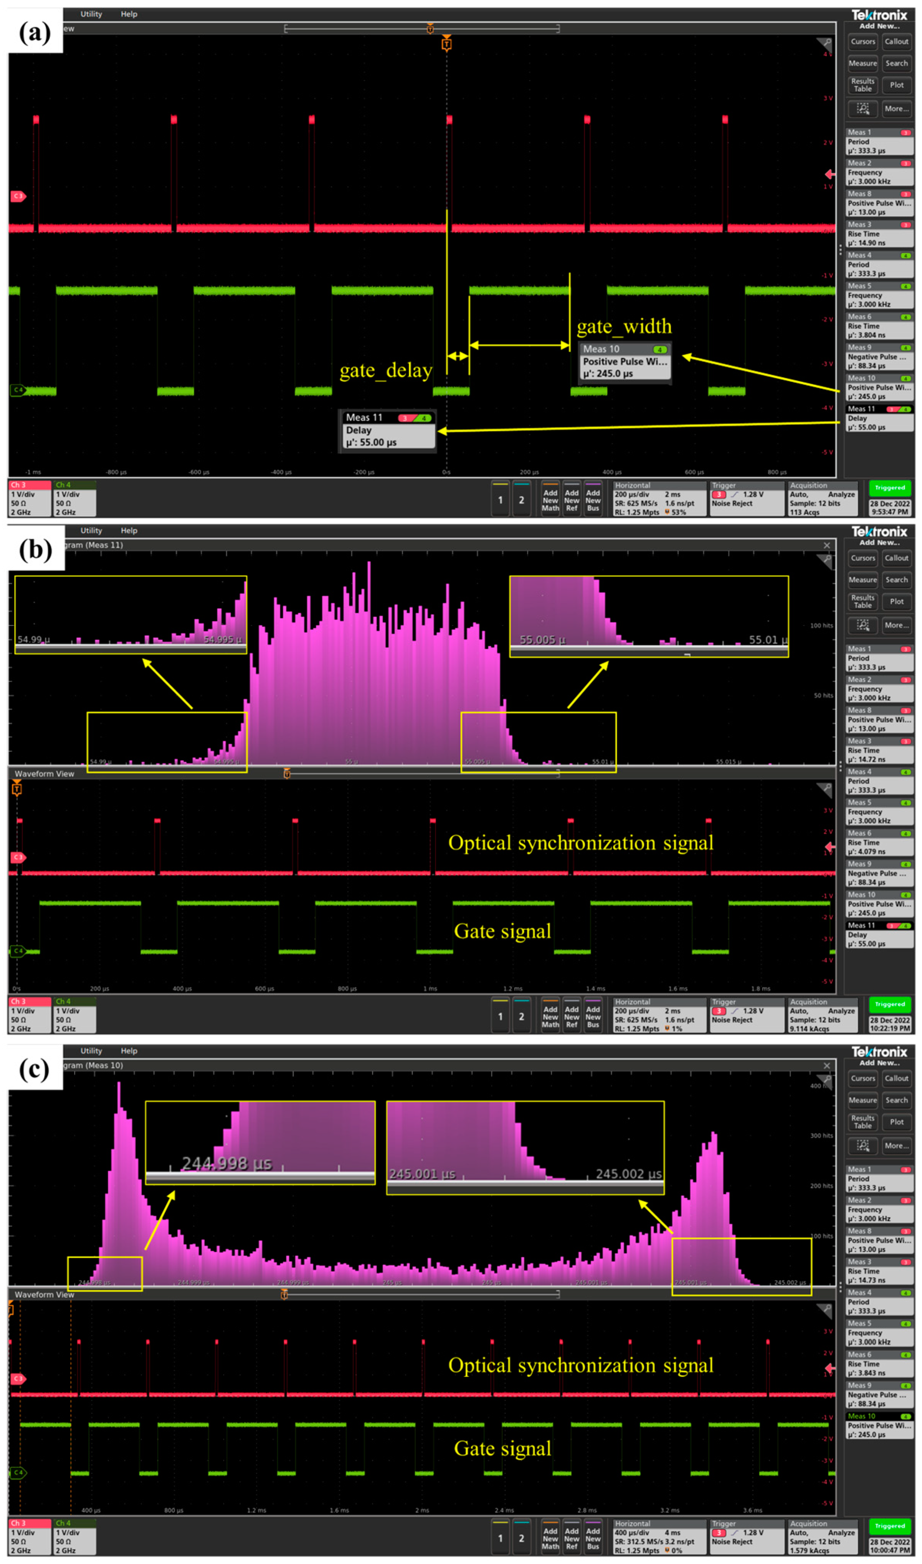Open the Utility menu in panel (a)
The height and width of the screenshot is (1564, 922).
pyautogui.click(x=91, y=14)
